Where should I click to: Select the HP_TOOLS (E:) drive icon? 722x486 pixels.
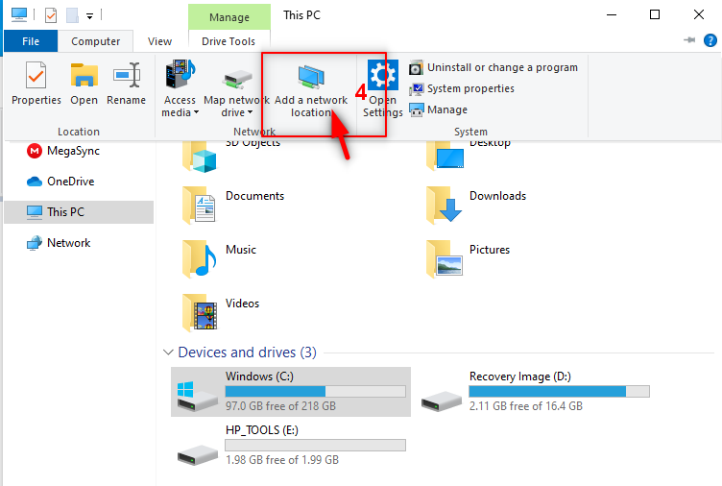197,455
